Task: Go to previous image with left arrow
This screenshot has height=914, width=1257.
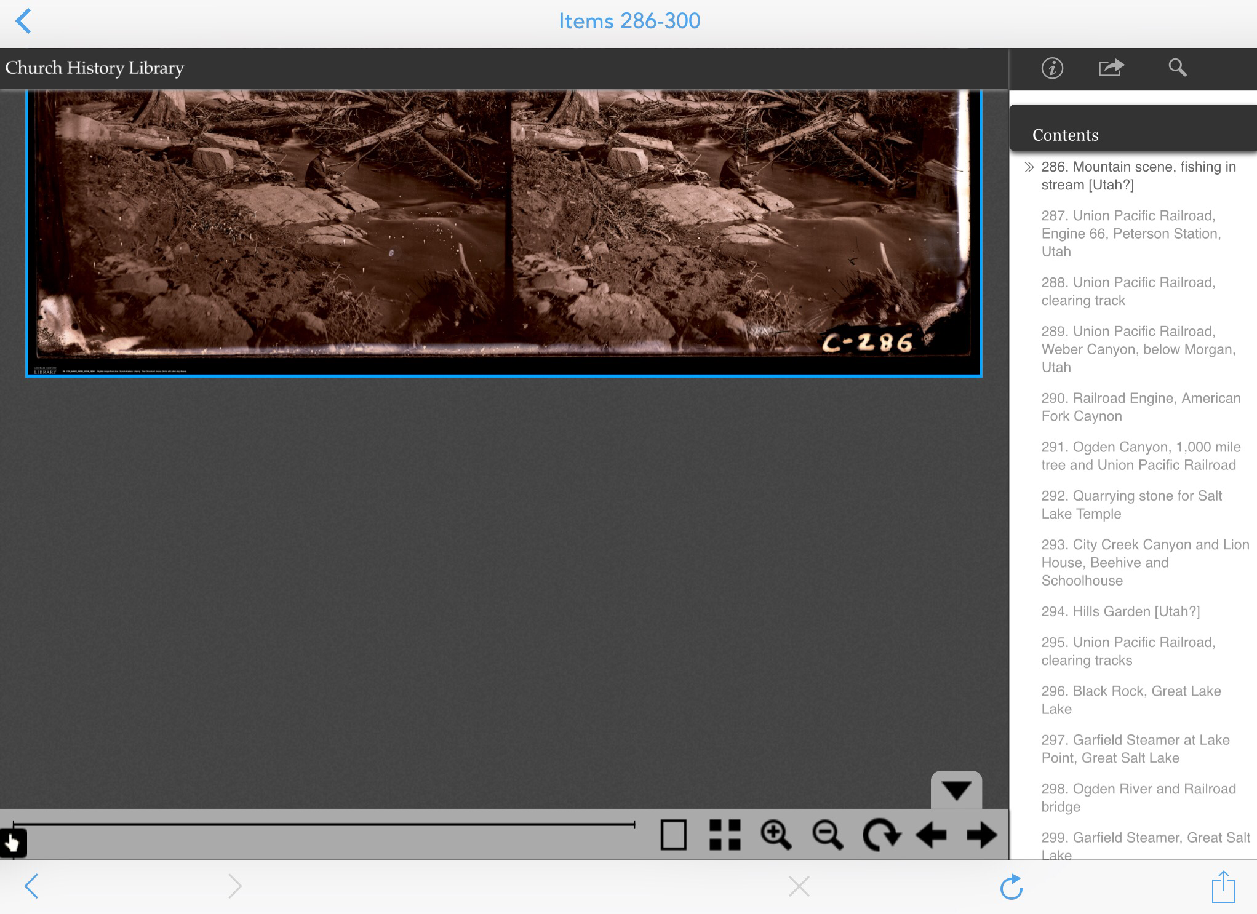Action: (931, 835)
